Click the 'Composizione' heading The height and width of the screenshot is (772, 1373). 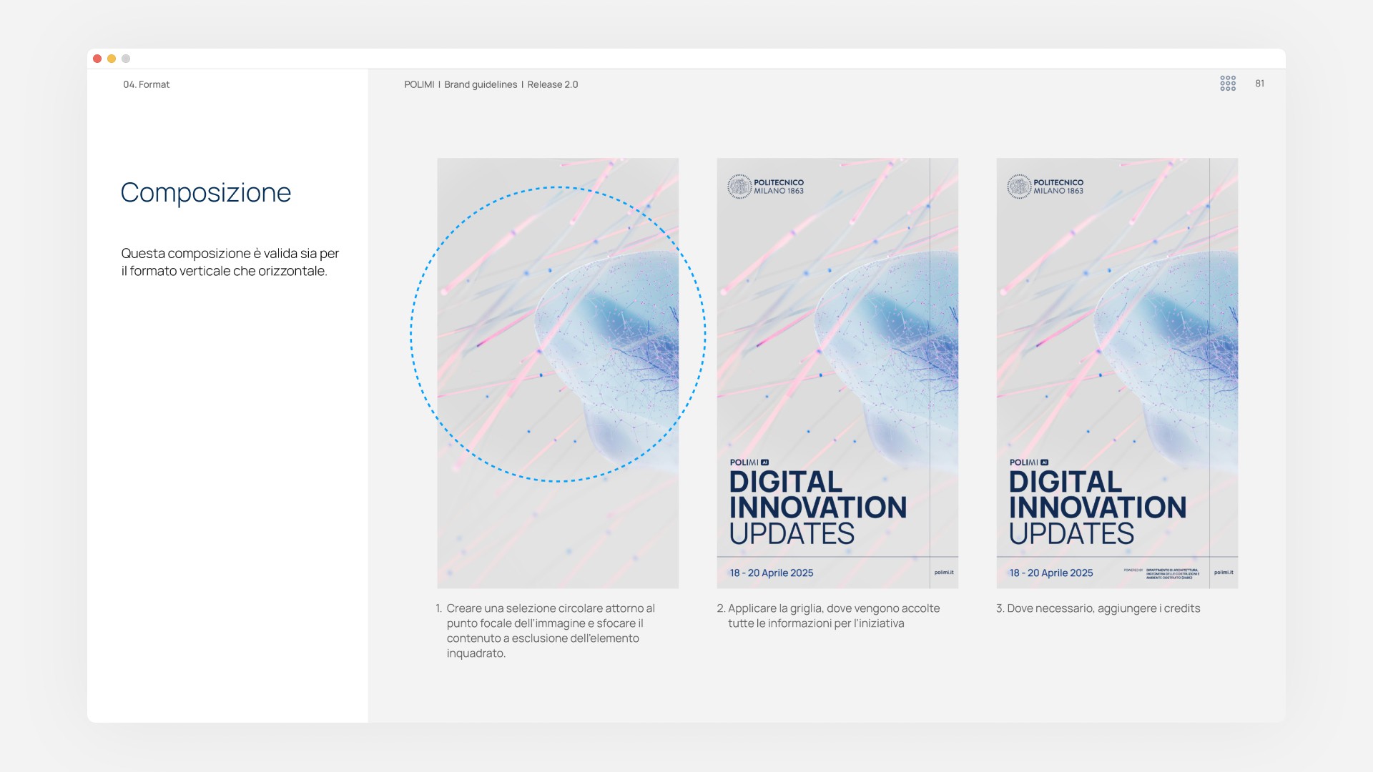pos(206,192)
